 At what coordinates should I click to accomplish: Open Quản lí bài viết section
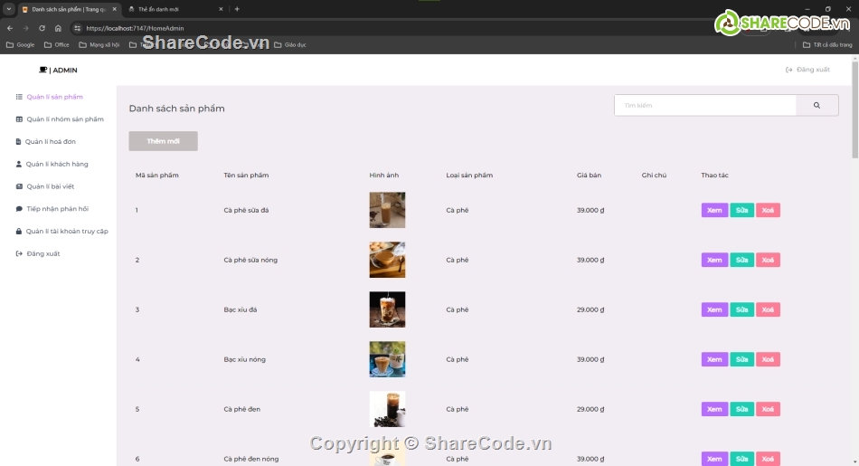[x=50, y=186]
